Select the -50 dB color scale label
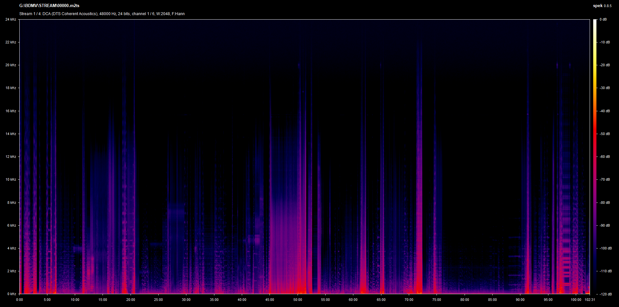Image resolution: width=619 pixels, height=307 pixels. 605,134
